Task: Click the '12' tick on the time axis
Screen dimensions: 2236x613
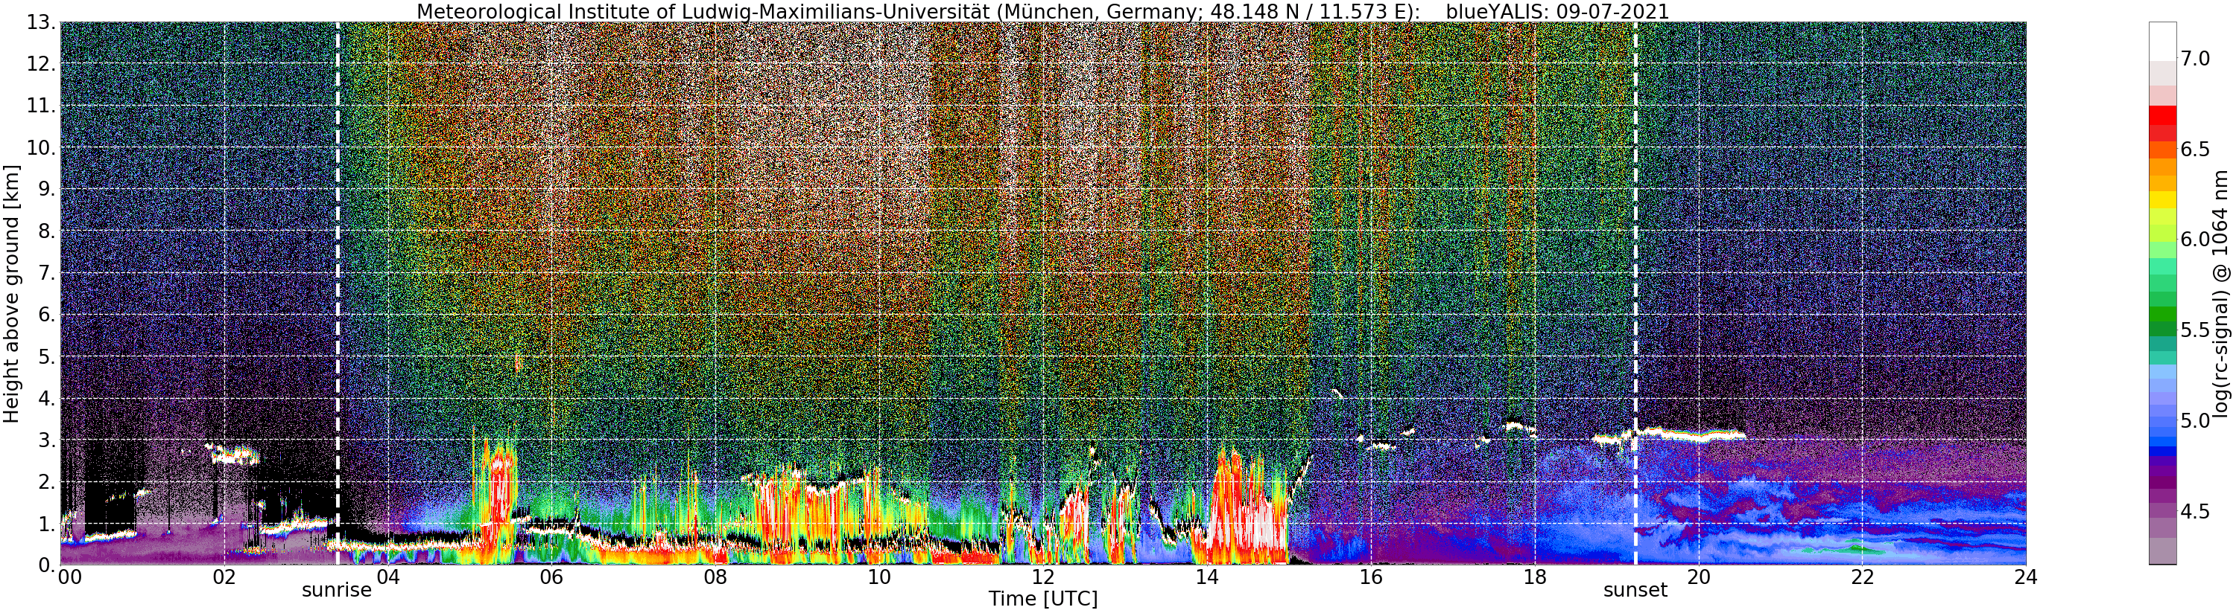Action: click(1042, 577)
